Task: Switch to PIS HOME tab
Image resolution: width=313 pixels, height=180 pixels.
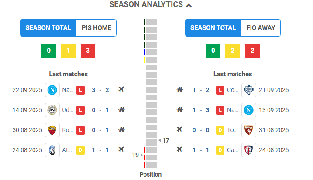Action: 96,28
